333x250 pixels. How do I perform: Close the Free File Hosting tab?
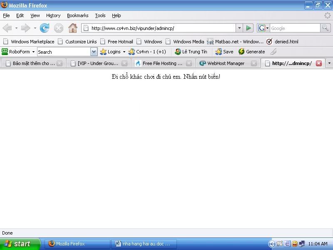(189, 63)
